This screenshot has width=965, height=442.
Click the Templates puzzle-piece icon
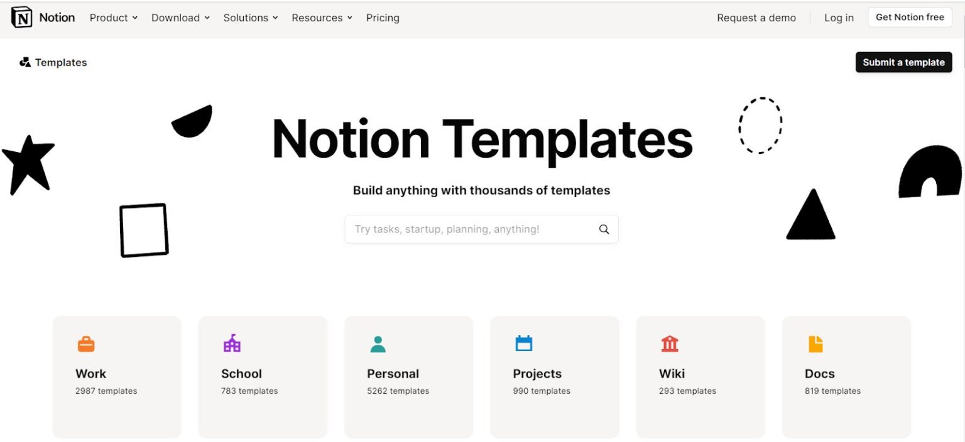click(x=25, y=62)
